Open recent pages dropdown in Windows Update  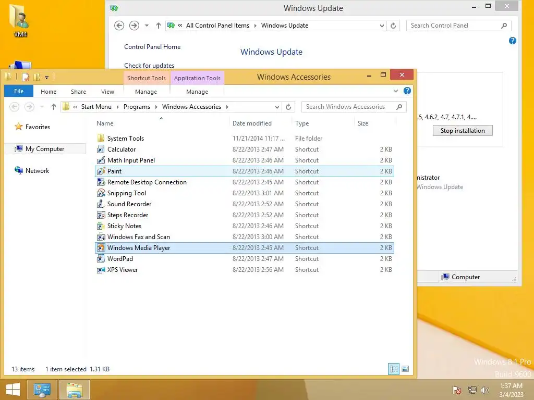[147, 26]
